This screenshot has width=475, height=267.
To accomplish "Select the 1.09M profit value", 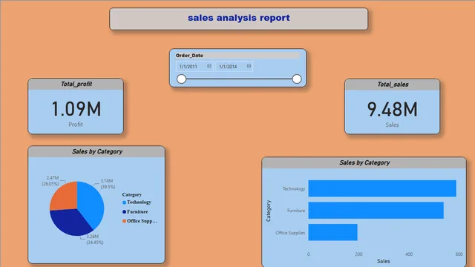I will 76,109.
